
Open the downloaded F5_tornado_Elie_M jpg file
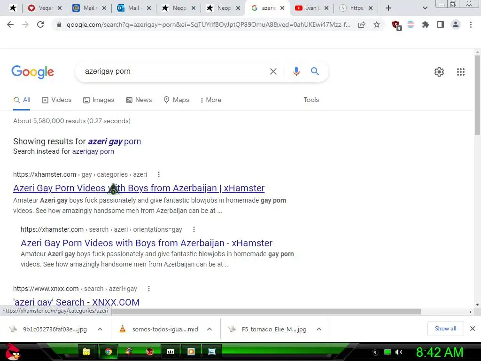268,329
